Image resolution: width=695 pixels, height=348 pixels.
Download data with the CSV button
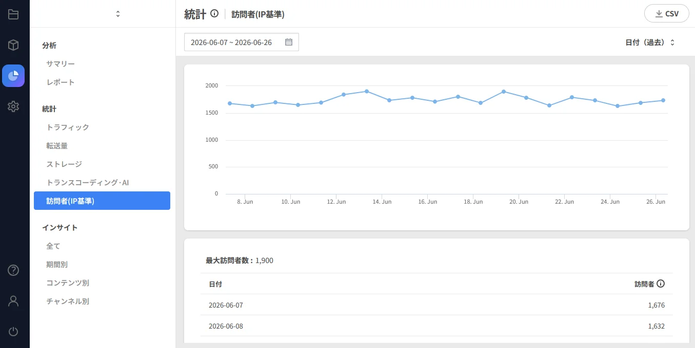tap(667, 14)
